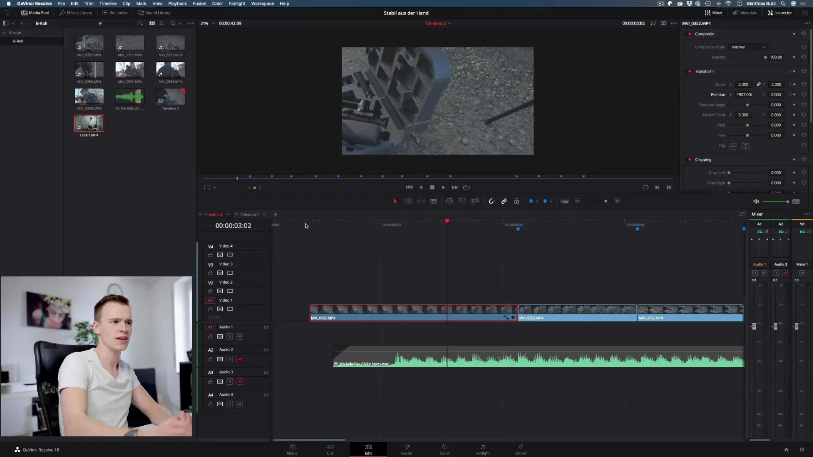Image resolution: width=813 pixels, height=457 pixels.
Task: Adjust the Opacity slider handle
Action: pyautogui.click(x=765, y=57)
